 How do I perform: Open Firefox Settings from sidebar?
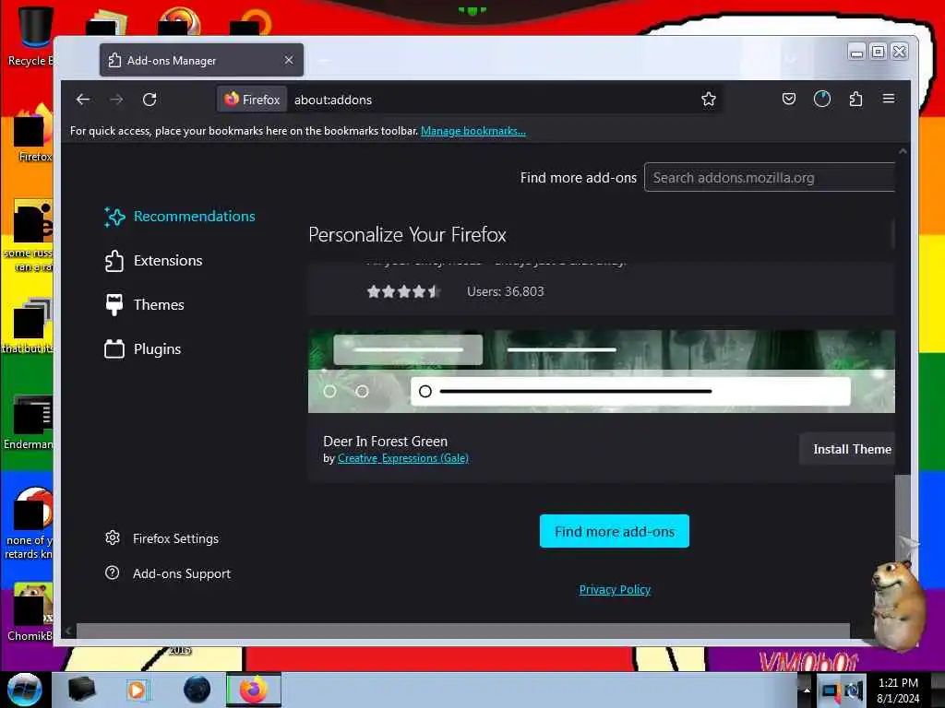tap(162, 538)
